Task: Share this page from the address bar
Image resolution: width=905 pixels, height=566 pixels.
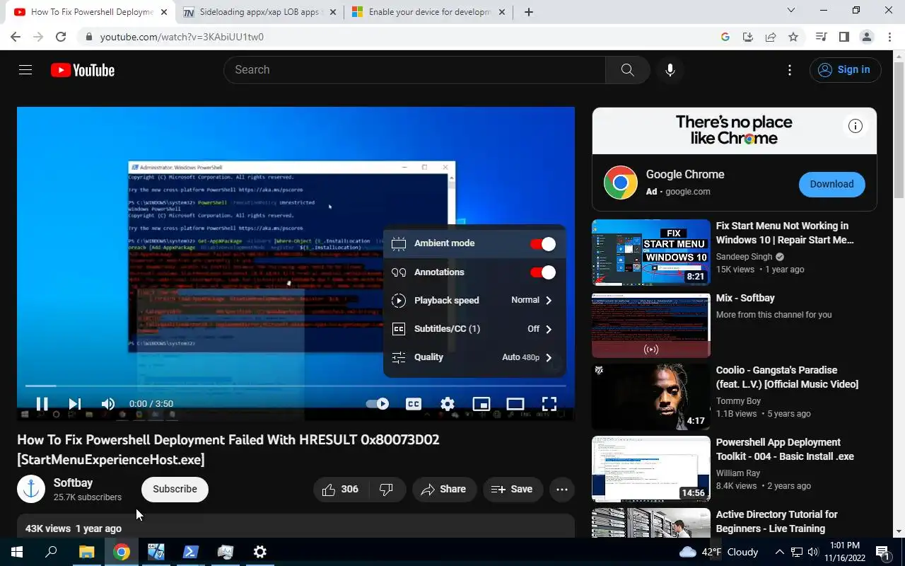Action: click(x=771, y=37)
